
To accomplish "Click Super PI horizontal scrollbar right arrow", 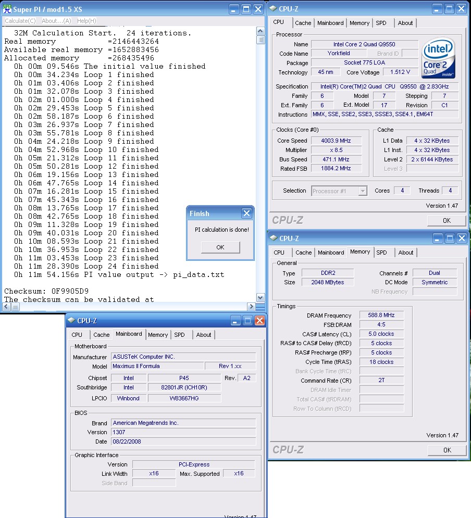I will pyautogui.click(x=251, y=307).
